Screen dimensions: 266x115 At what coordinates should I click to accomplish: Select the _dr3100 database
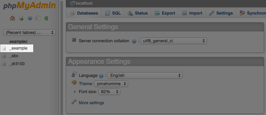coord(17,64)
